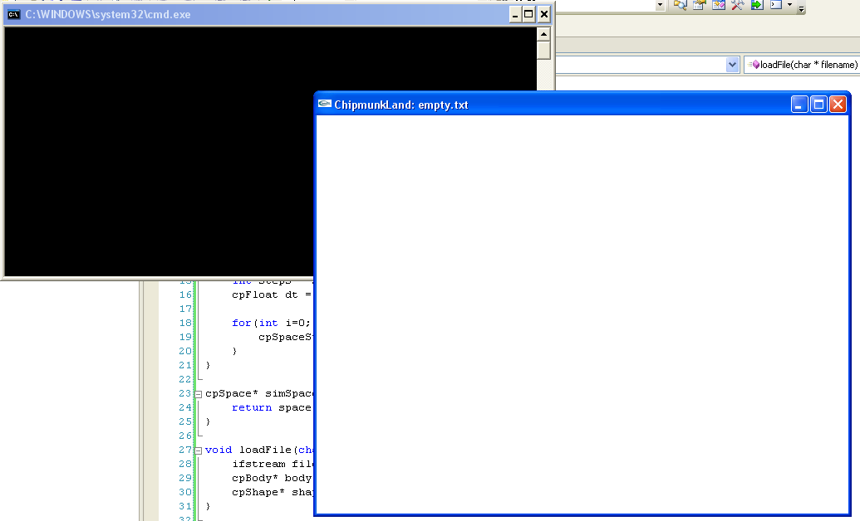Screen dimensions: 860x521
Task: Click the cmd.exe scrollbar up arrow
Action: click(543, 35)
